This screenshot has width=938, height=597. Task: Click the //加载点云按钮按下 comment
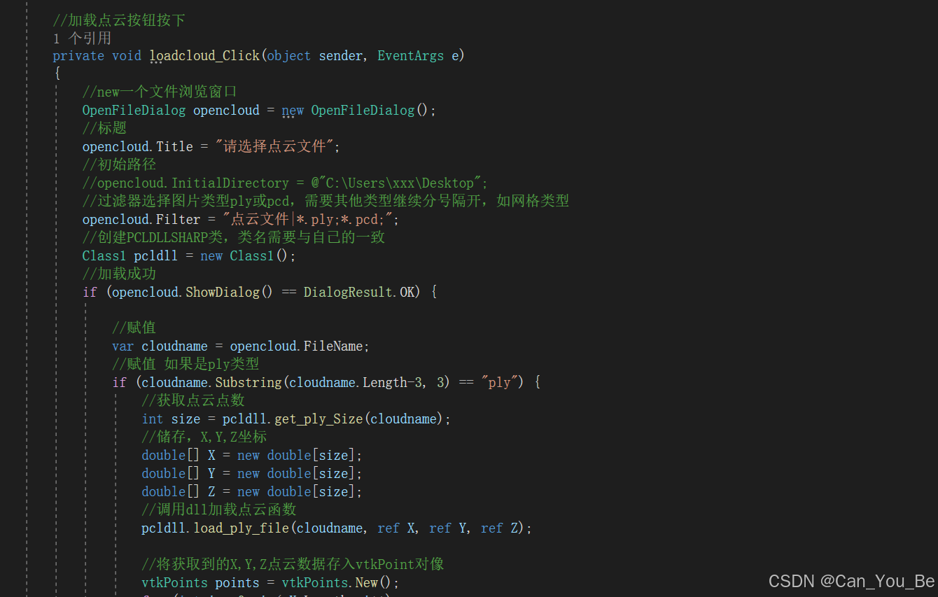click(118, 20)
